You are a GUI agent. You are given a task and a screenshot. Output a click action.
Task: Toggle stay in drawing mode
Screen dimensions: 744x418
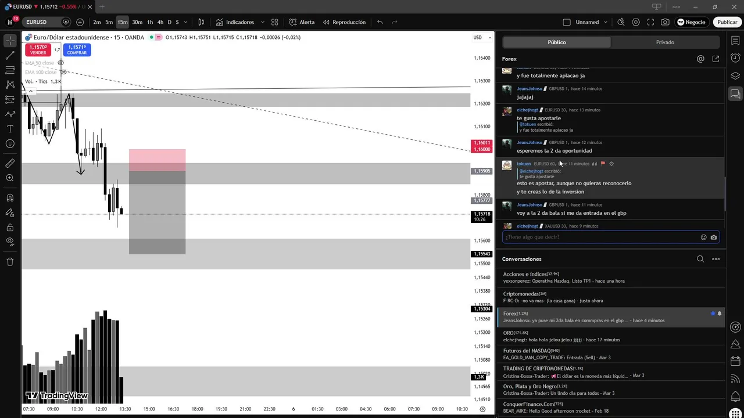point(10,213)
